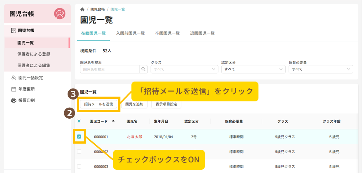Click the 園児台帳 ledger icon in sidebar
This screenshot has width=362, height=173.
13,30
